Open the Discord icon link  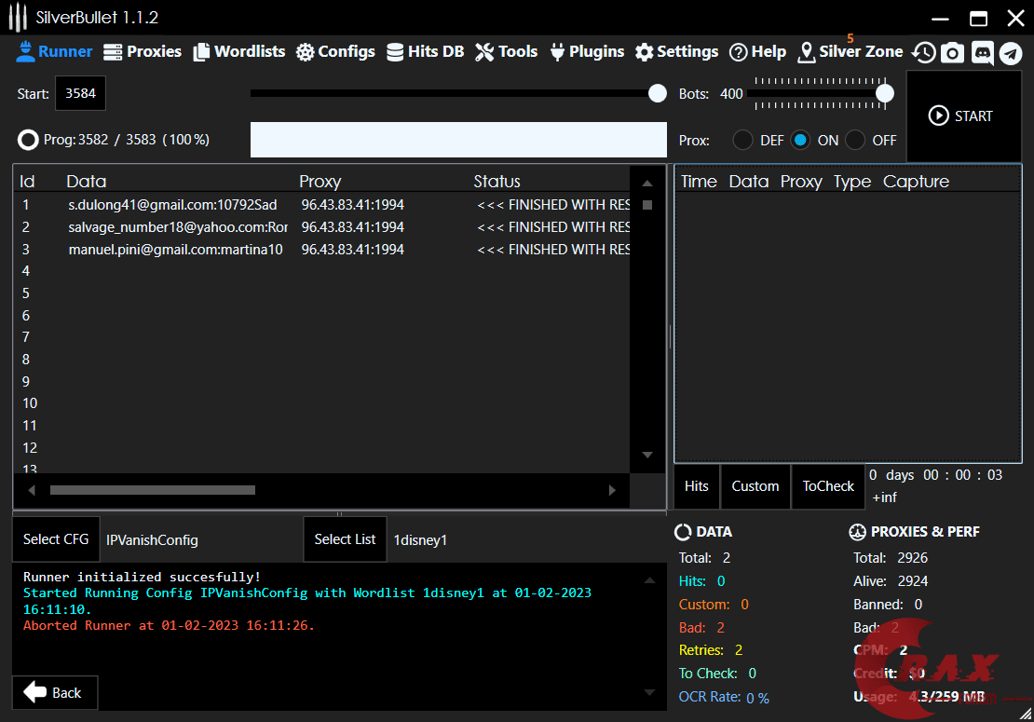tap(982, 53)
